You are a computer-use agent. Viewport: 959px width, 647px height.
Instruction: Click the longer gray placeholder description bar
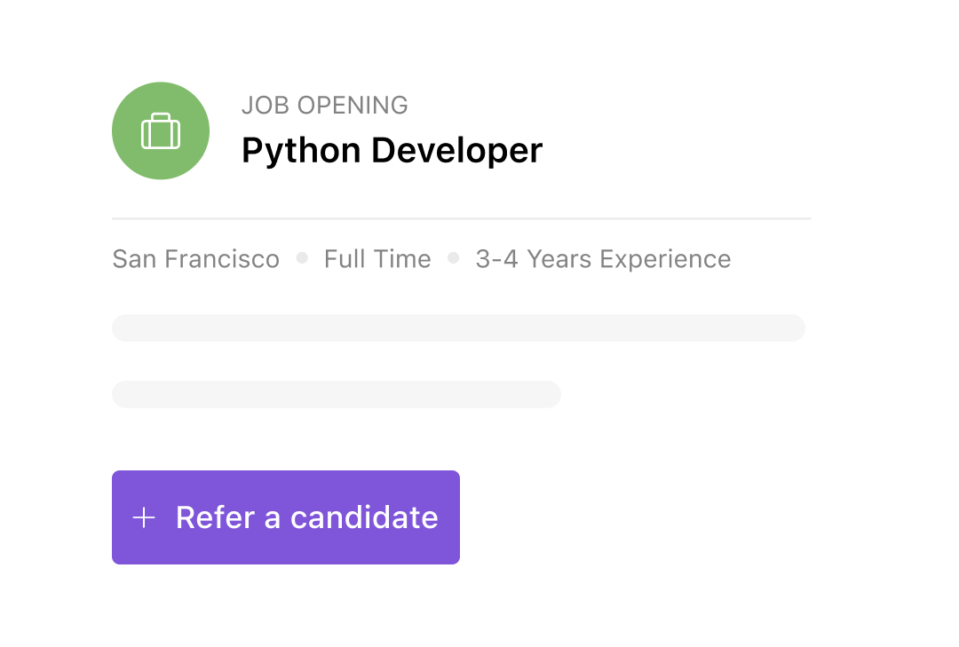coord(459,327)
